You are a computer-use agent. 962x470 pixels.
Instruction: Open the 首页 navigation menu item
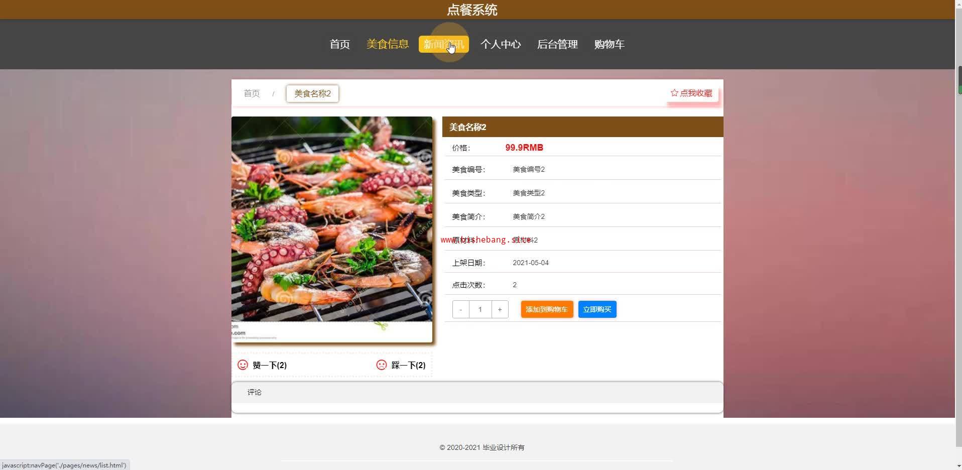339,44
